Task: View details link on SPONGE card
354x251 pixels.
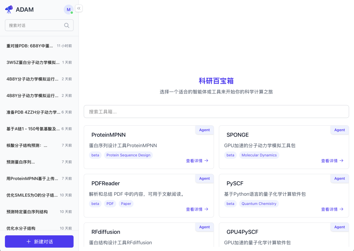Action: pyautogui.click(x=332, y=161)
